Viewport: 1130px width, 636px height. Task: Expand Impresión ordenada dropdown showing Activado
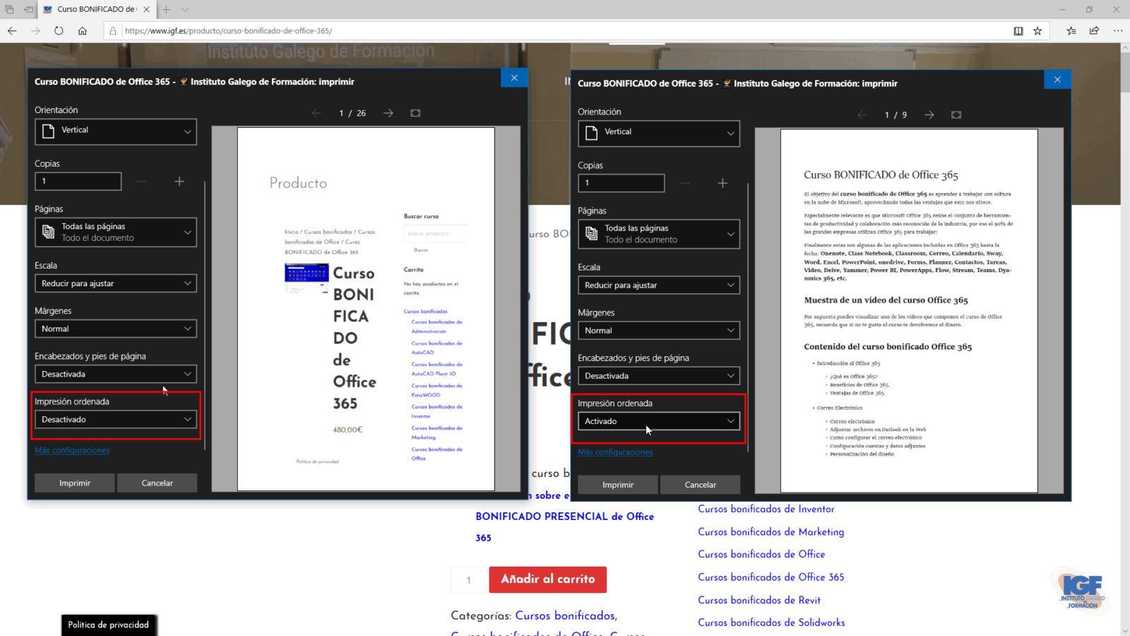point(658,421)
